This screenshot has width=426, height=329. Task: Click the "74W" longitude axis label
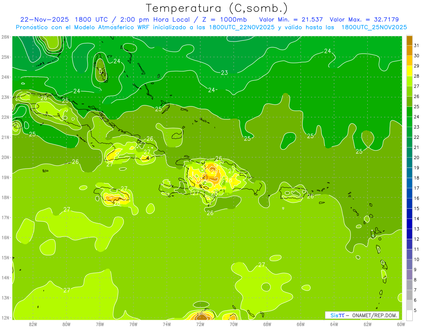(167, 324)
